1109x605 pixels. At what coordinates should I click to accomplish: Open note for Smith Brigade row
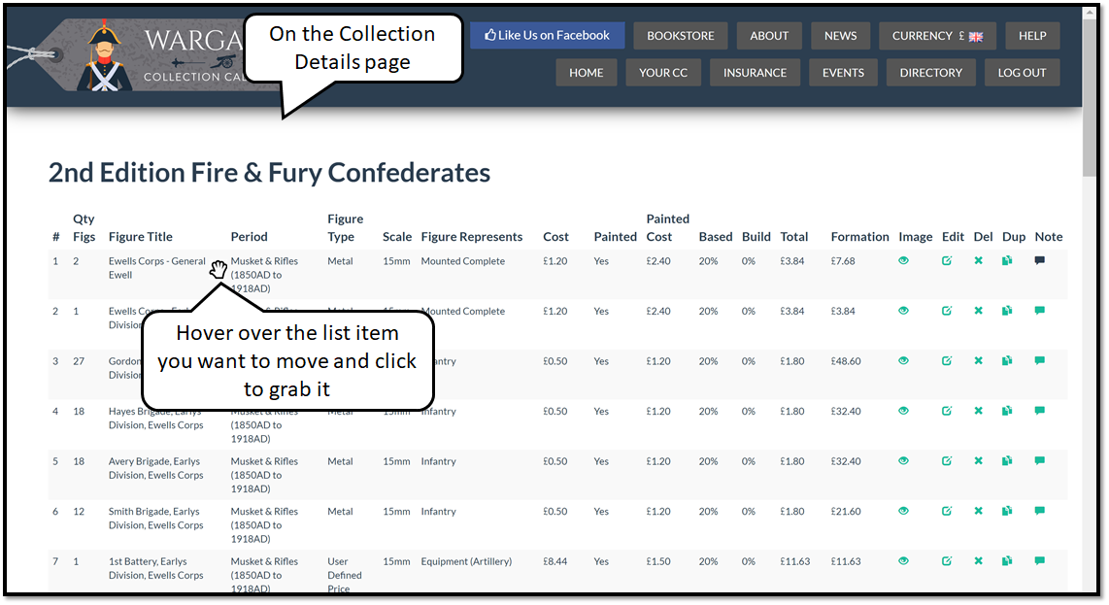[1040, 511]
